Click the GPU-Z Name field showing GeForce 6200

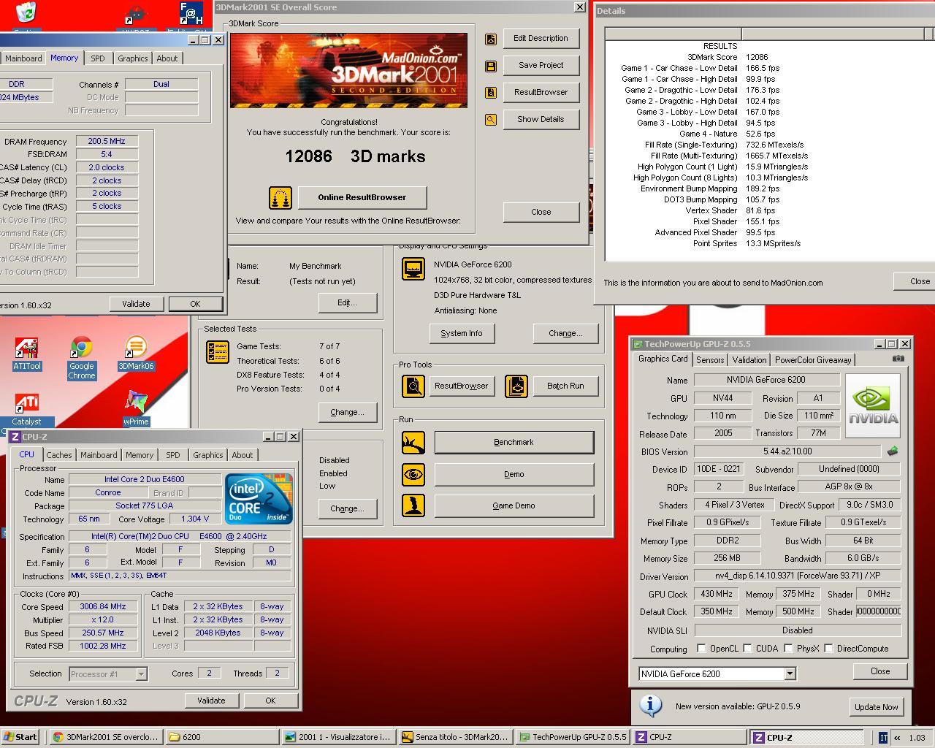pos(766,380)
